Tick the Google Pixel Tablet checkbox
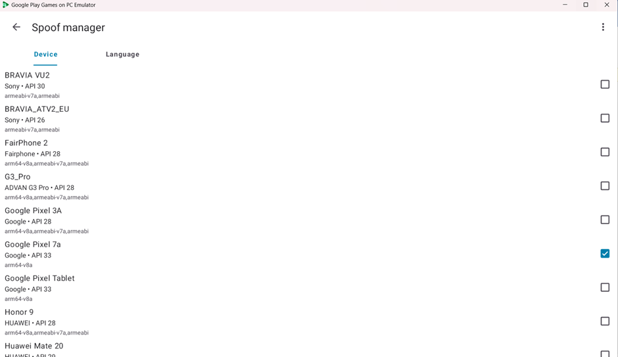This screenshot has width=618, height=357. click(605, 288)
